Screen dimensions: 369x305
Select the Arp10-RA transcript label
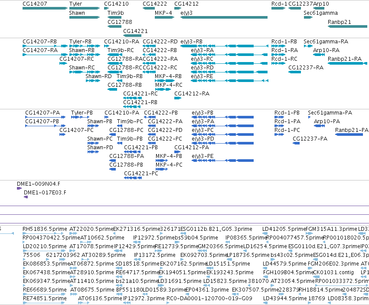coord(326,50)
